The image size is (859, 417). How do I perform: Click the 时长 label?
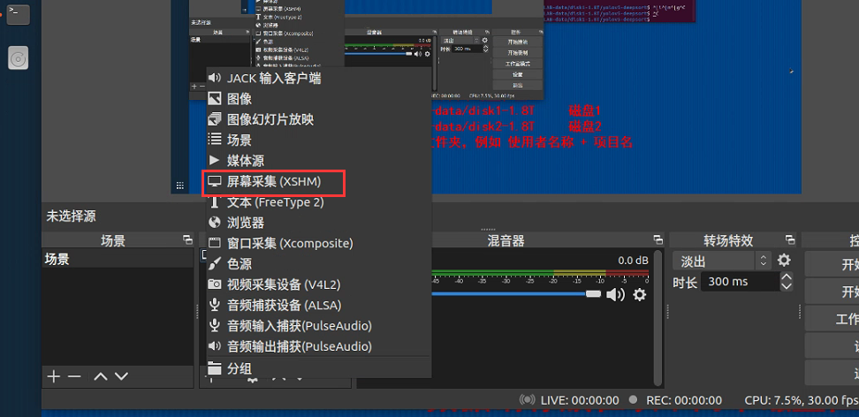685,282
